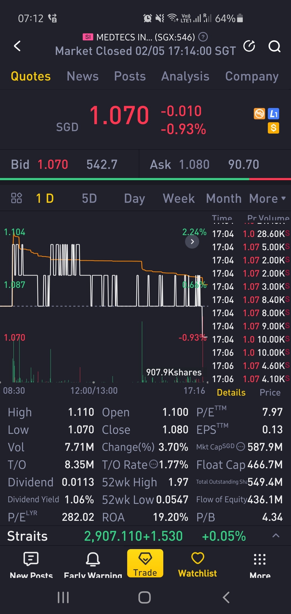This screenshot has height=614, width=291.
Task: Tap the 907.9Kshares volume label
Action: (174, 372)
